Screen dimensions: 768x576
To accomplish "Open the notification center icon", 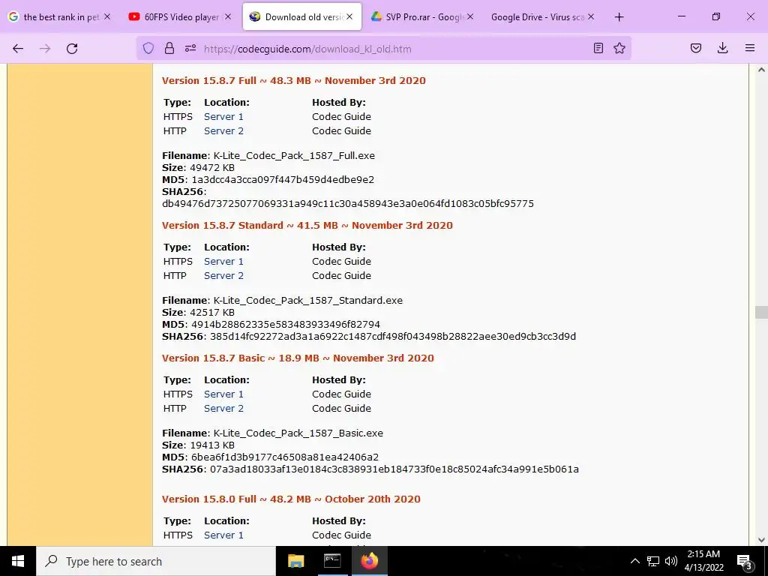I will point(745,562).
